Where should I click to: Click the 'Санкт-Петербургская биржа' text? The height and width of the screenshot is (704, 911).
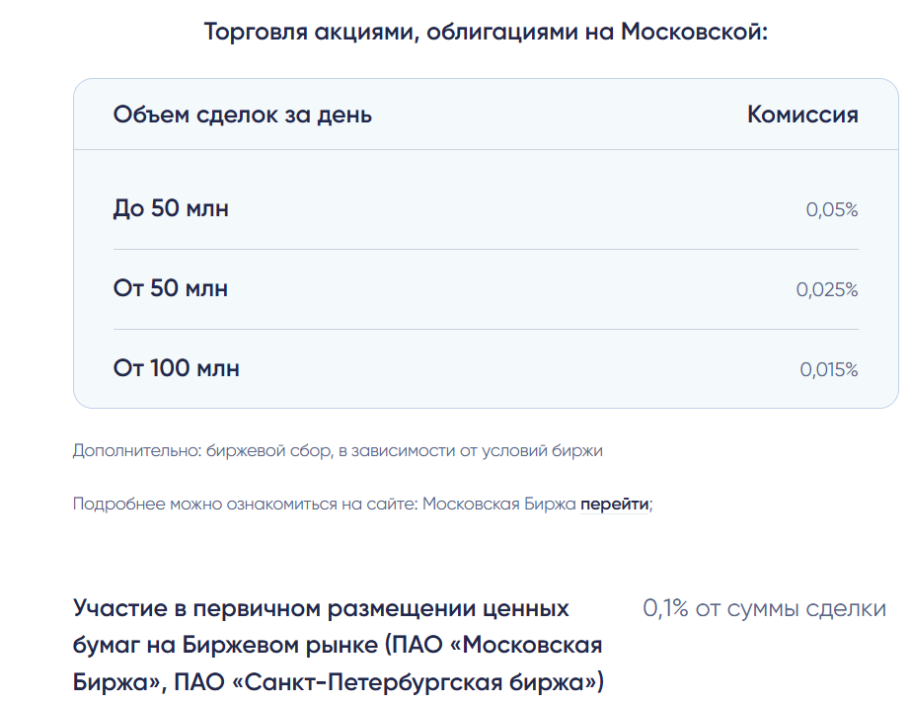pyautogui.click(x=418, y=682)
